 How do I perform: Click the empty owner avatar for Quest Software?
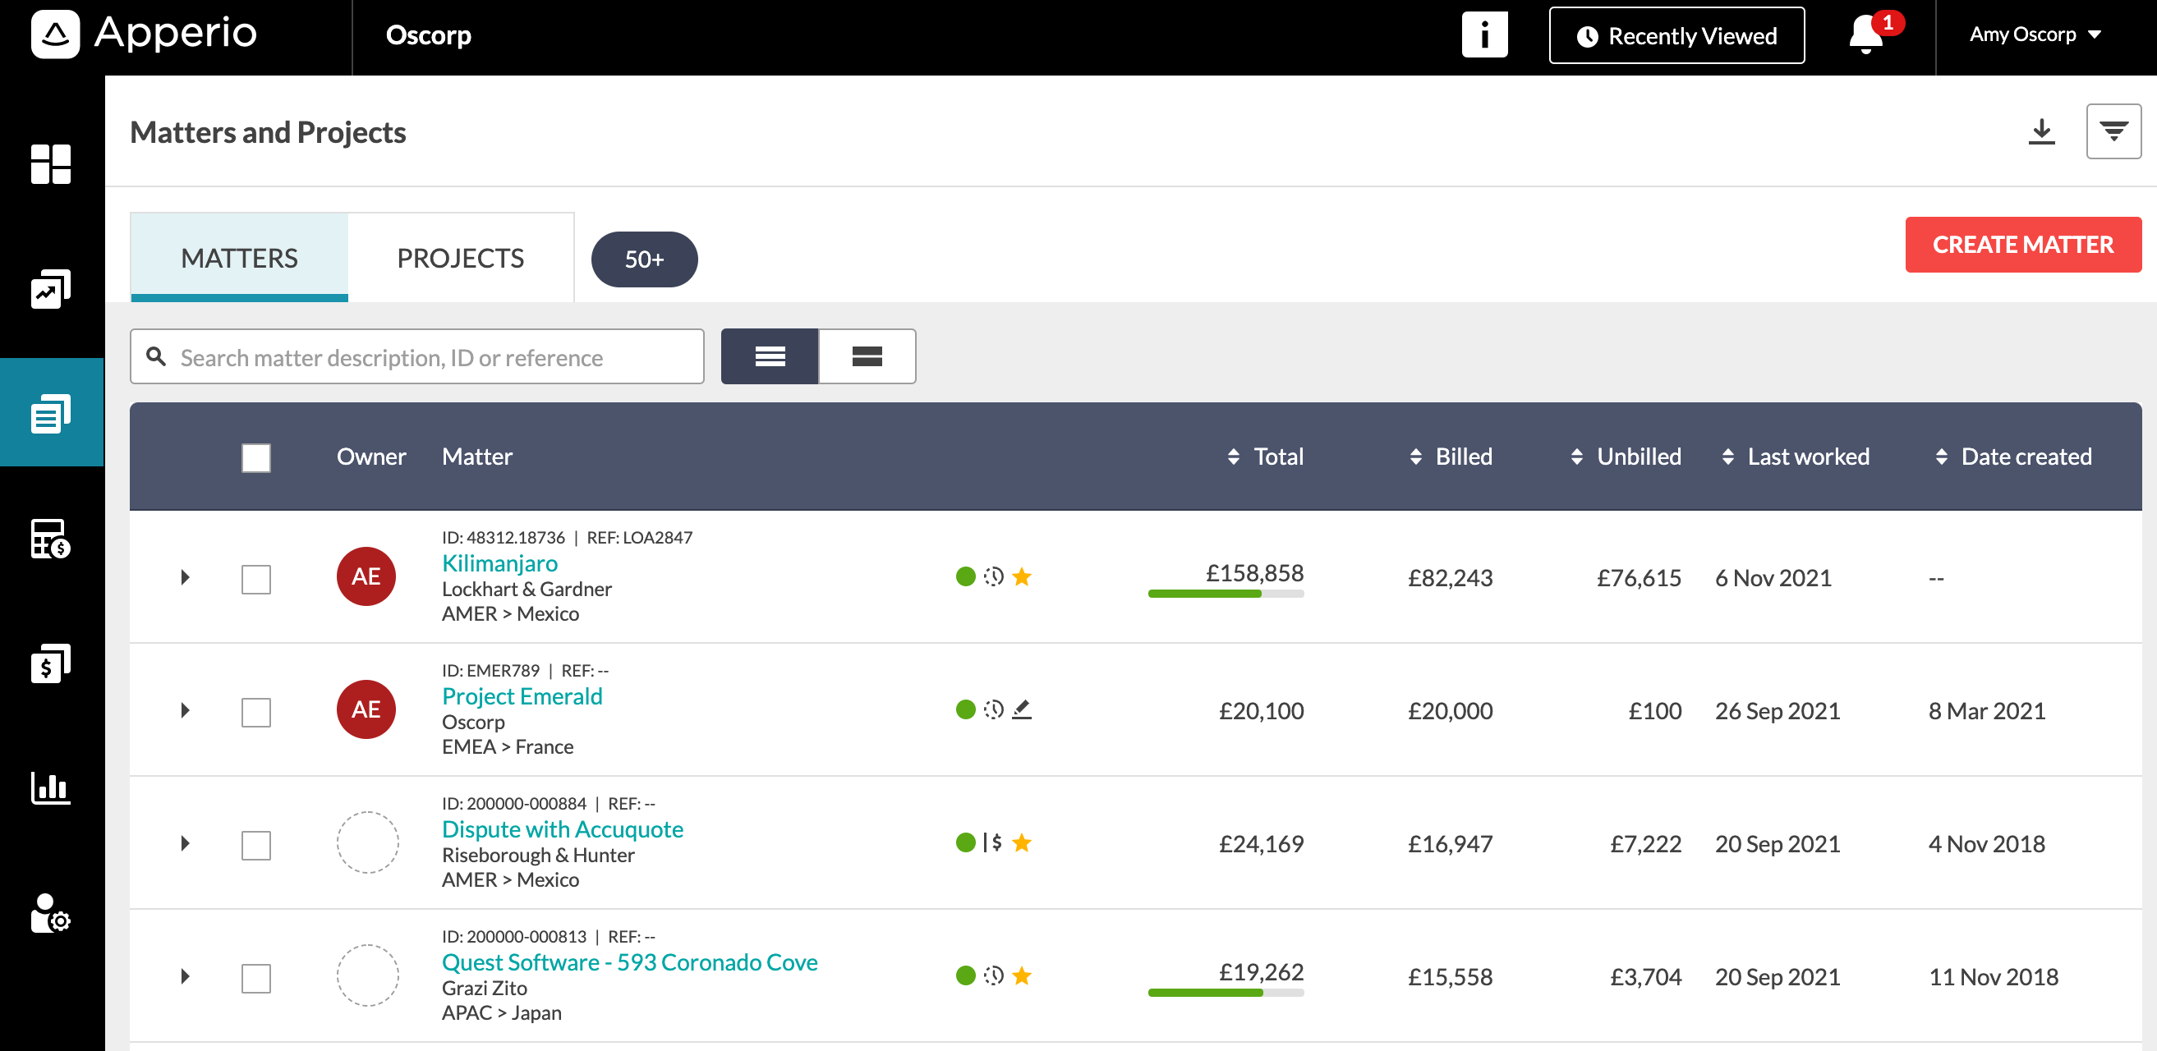pyautogui.click(x=368, y=975)
